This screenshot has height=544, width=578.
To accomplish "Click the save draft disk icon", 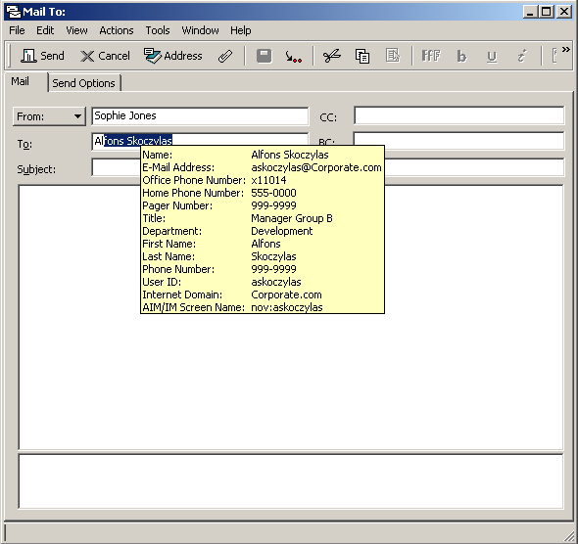I will (264, 56).
